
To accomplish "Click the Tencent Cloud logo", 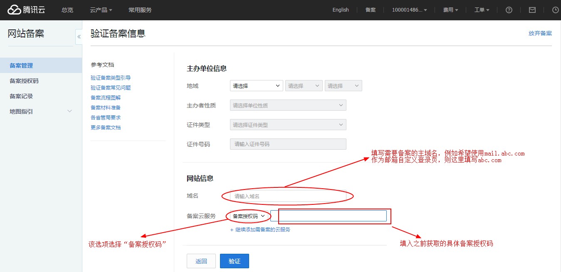I will [26, 10].
